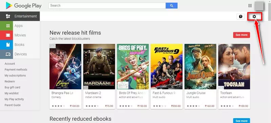Click the profile avatar in the header

point(259,6)
